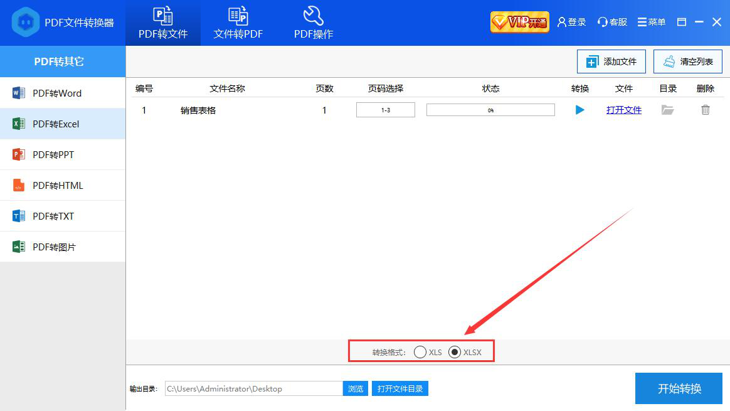730x411 pixels.
Task: Click the VIP开通 badge
Action: coord(519,22)
